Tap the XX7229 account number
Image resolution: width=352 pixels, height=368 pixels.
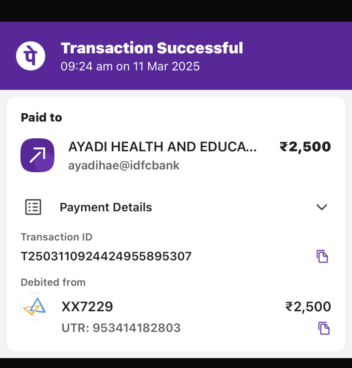pyautogui.click(x=87, y=307)
